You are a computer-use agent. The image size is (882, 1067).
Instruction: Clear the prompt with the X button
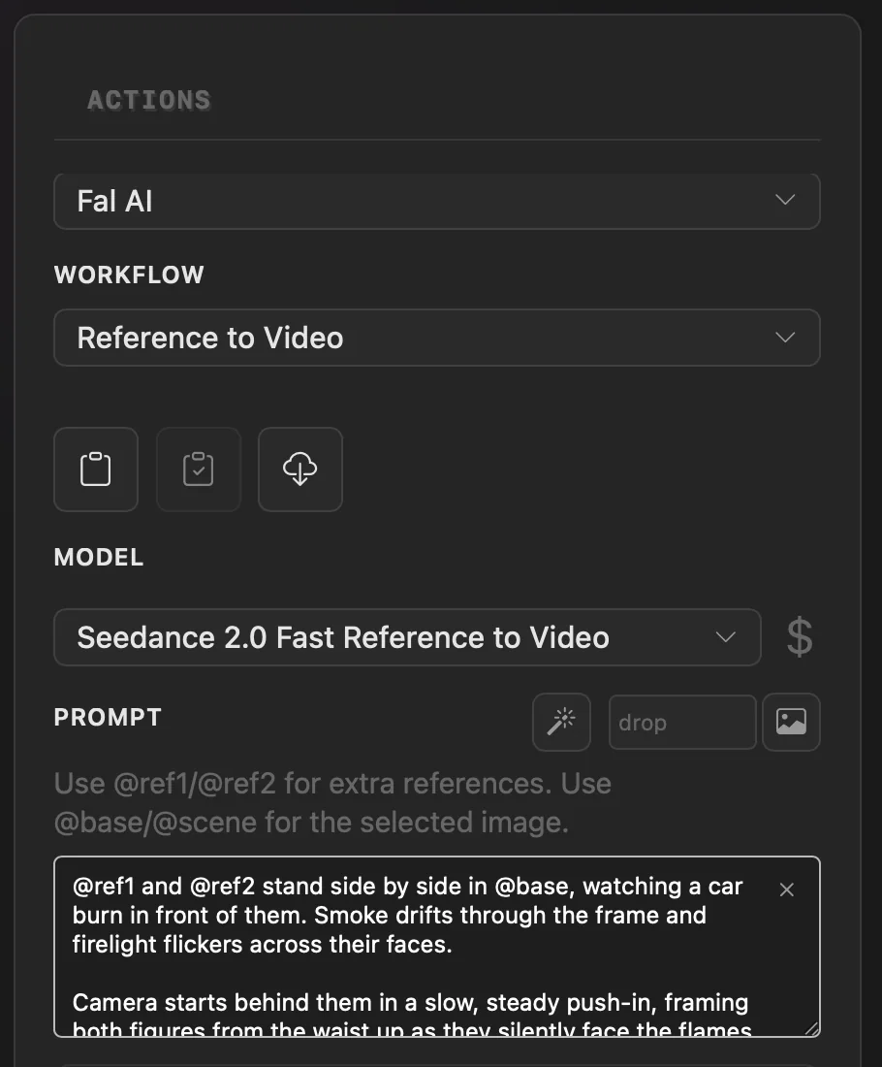(x=787, y=889)
